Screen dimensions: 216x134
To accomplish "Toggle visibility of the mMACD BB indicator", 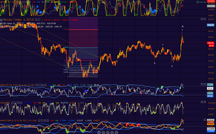I will 39,120.
